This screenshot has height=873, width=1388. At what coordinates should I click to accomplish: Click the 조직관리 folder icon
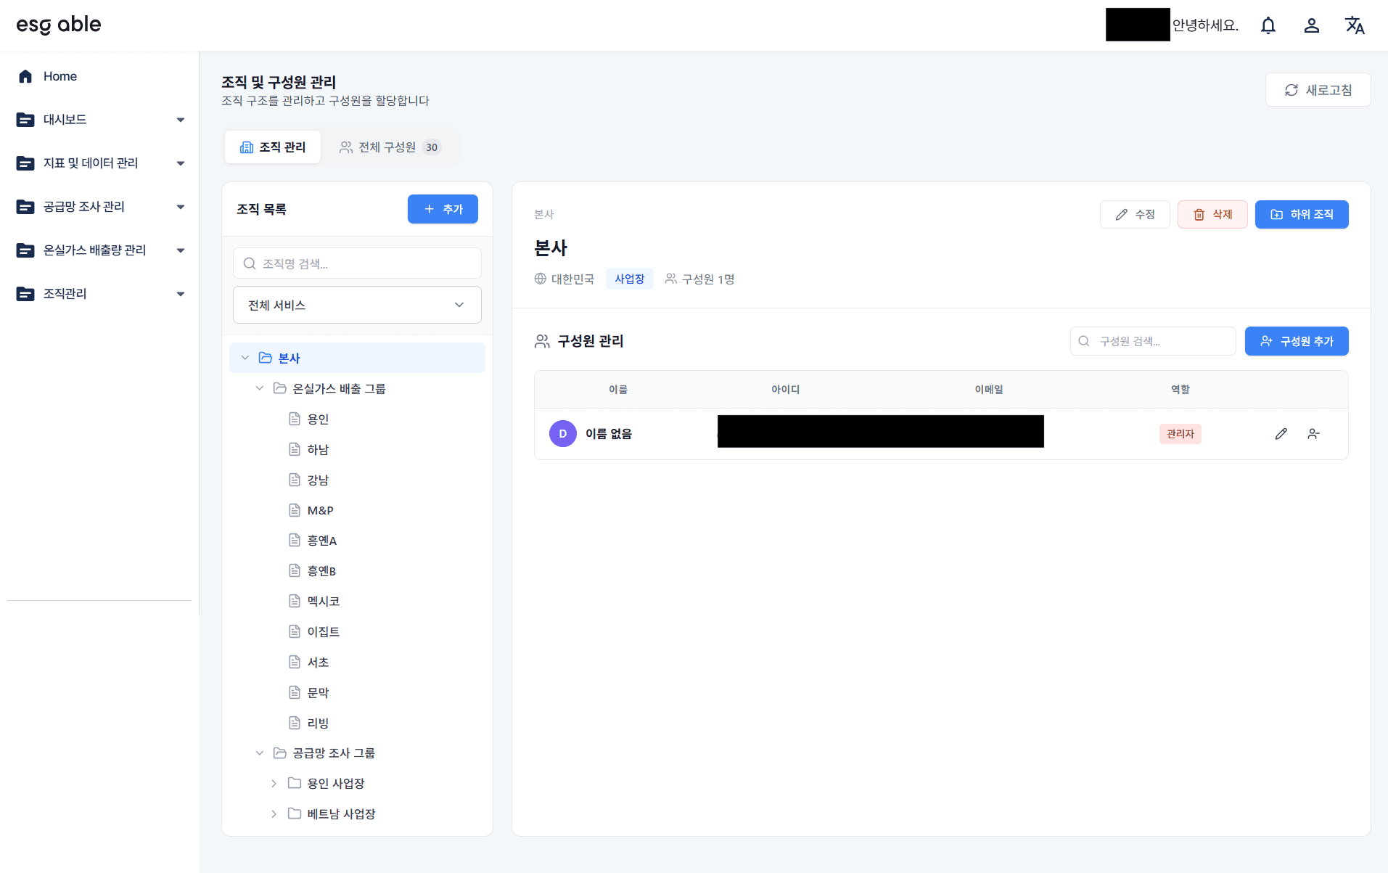(25, 294)
